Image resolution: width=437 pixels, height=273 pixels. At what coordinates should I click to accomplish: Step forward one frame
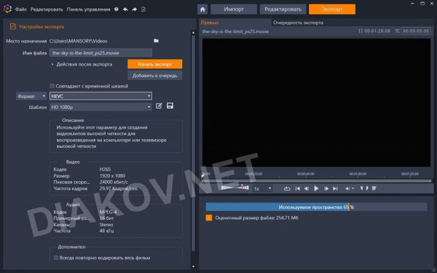[327, 189]
